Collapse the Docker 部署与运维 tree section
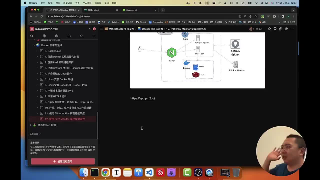The height and width of the screenshot is (180, 320). click(34, 45)
